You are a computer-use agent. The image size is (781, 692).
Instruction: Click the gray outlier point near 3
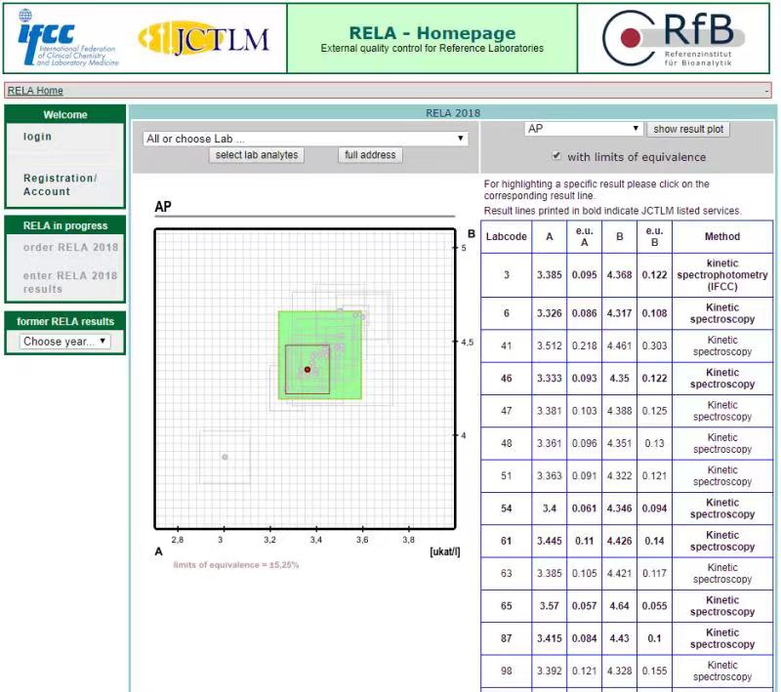point(225,457)
